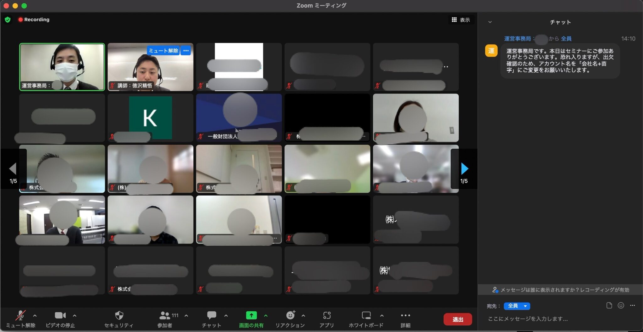This screenshot has height=332, width=643.
Task: Click the red 退出 leave button
Action: [458, 319]
